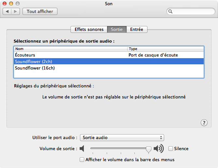Select Soundflower (16ch) output device
This screenshot has width=218, height=168.
click(x=109, y=68)
